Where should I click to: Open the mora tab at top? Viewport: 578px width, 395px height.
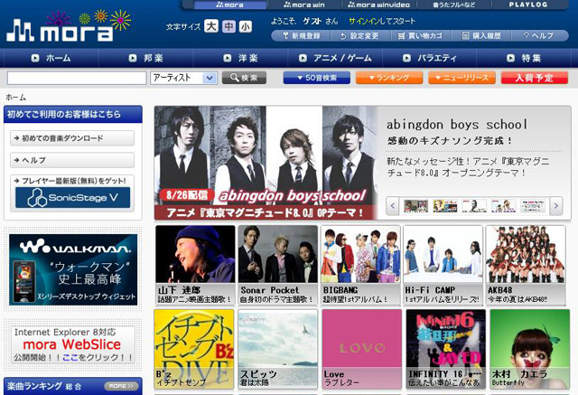coord(229,5)
